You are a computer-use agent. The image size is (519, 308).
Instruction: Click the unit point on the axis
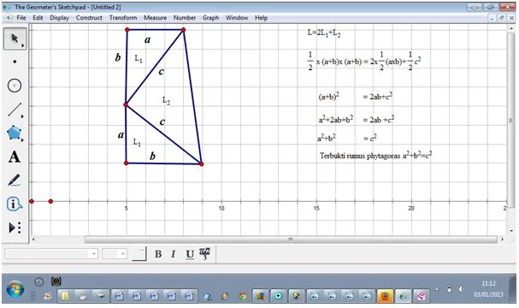[x=50, y=201]
